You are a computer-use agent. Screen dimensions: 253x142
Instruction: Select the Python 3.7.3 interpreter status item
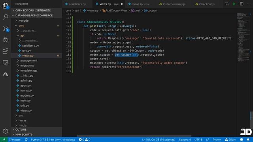pyautogui.click(x=53, y=140)
